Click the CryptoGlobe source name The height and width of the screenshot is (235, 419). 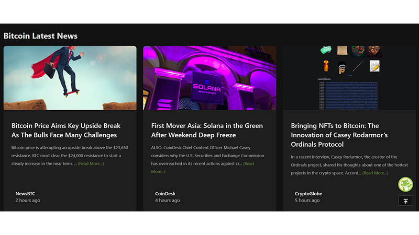[x=308, y=194]
